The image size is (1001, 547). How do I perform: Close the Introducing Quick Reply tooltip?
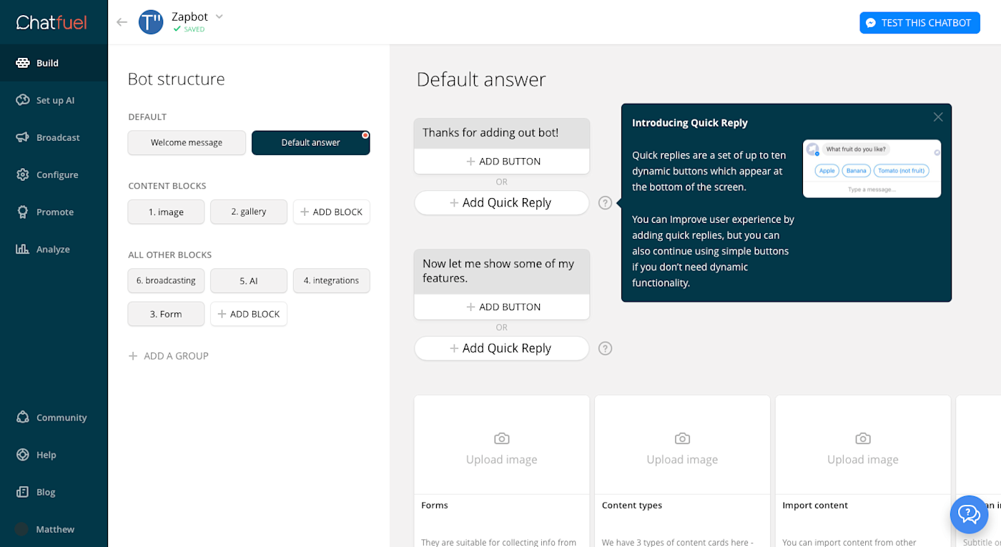click(938, 117)
